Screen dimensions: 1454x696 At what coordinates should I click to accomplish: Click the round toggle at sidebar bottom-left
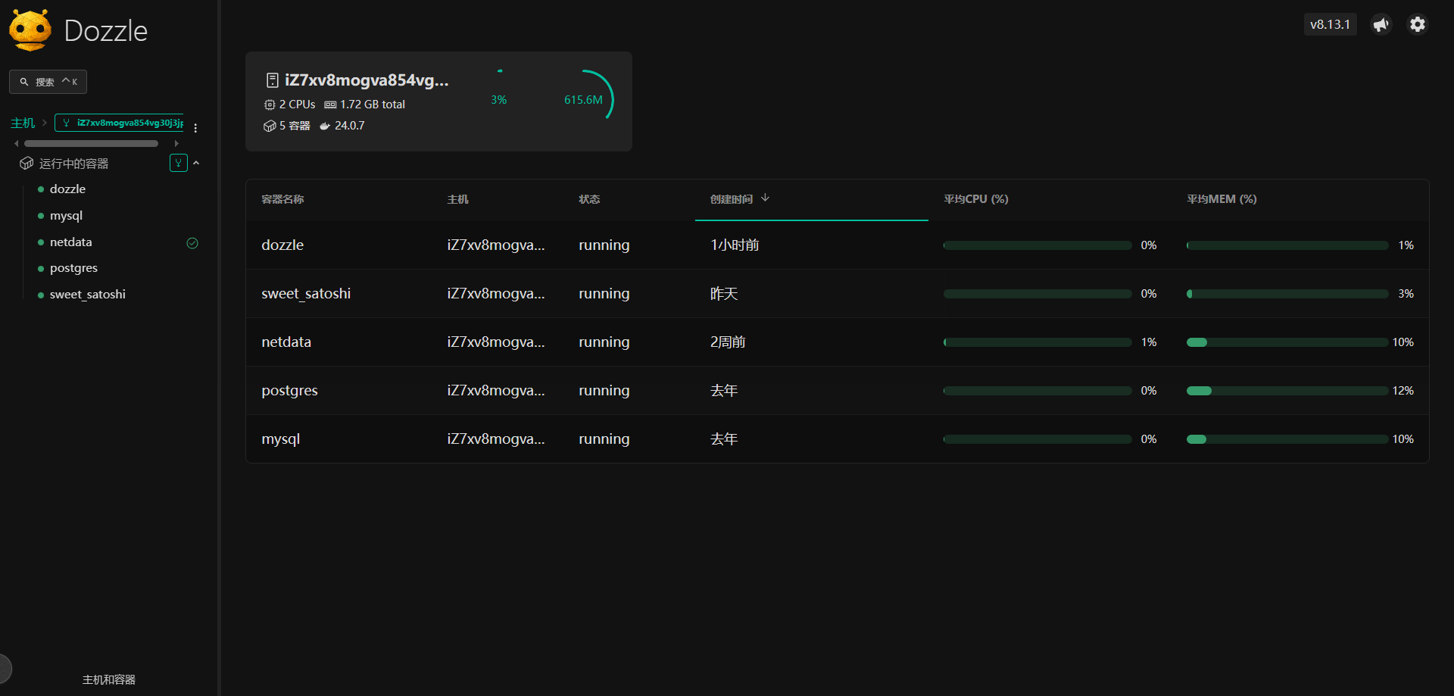5,668
